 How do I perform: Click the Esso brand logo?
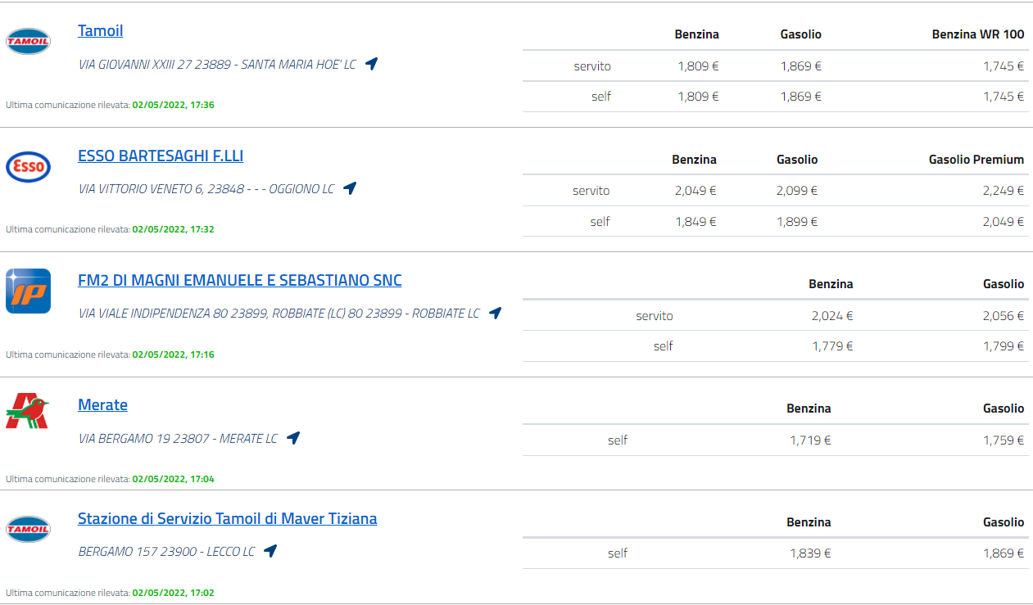coord(28,166)
